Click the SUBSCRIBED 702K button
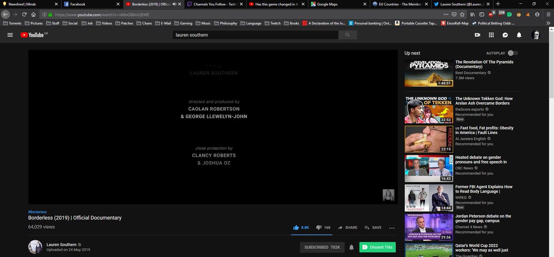Viewport: 554px width, 257px height. [x=321, y=247]
